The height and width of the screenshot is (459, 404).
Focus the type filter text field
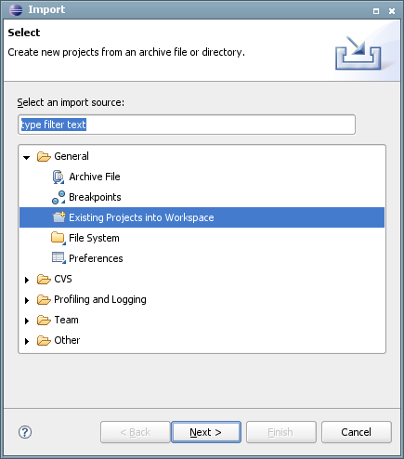pyautogui.click(x=187, y=125)
